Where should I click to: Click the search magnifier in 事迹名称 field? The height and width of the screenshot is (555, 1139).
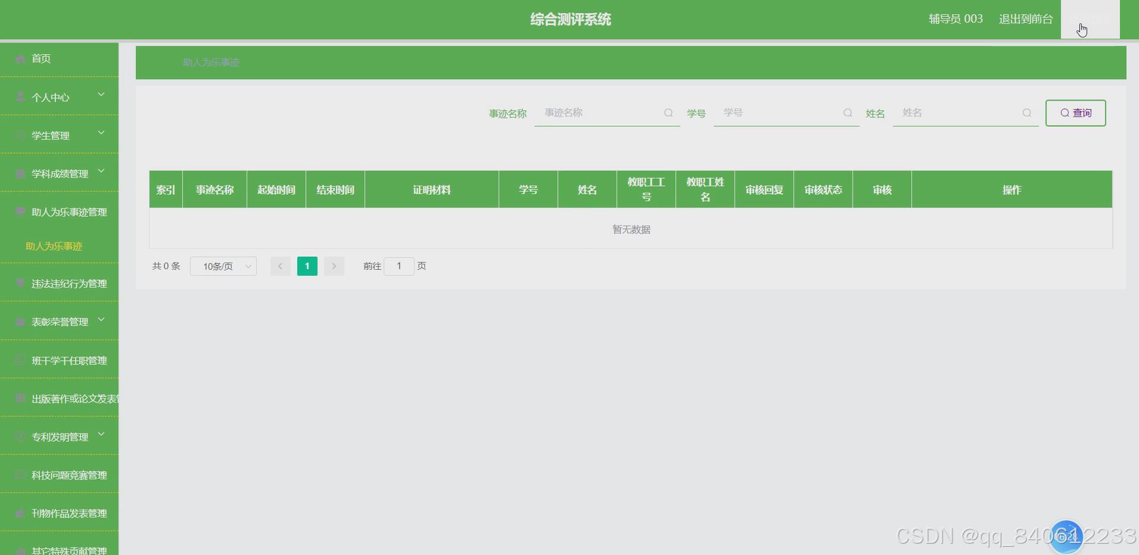[669, 113]
